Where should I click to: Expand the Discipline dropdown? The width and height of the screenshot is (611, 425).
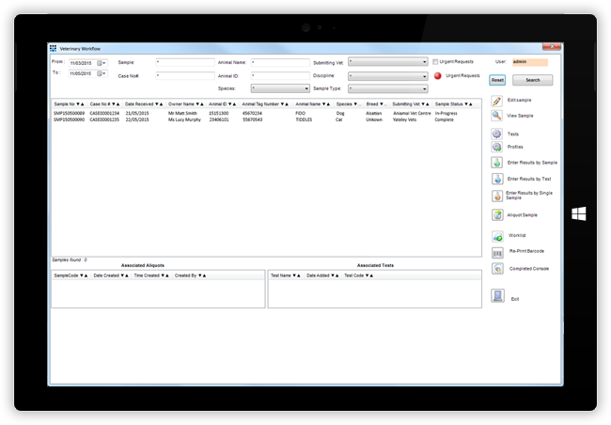click(388, 76)
